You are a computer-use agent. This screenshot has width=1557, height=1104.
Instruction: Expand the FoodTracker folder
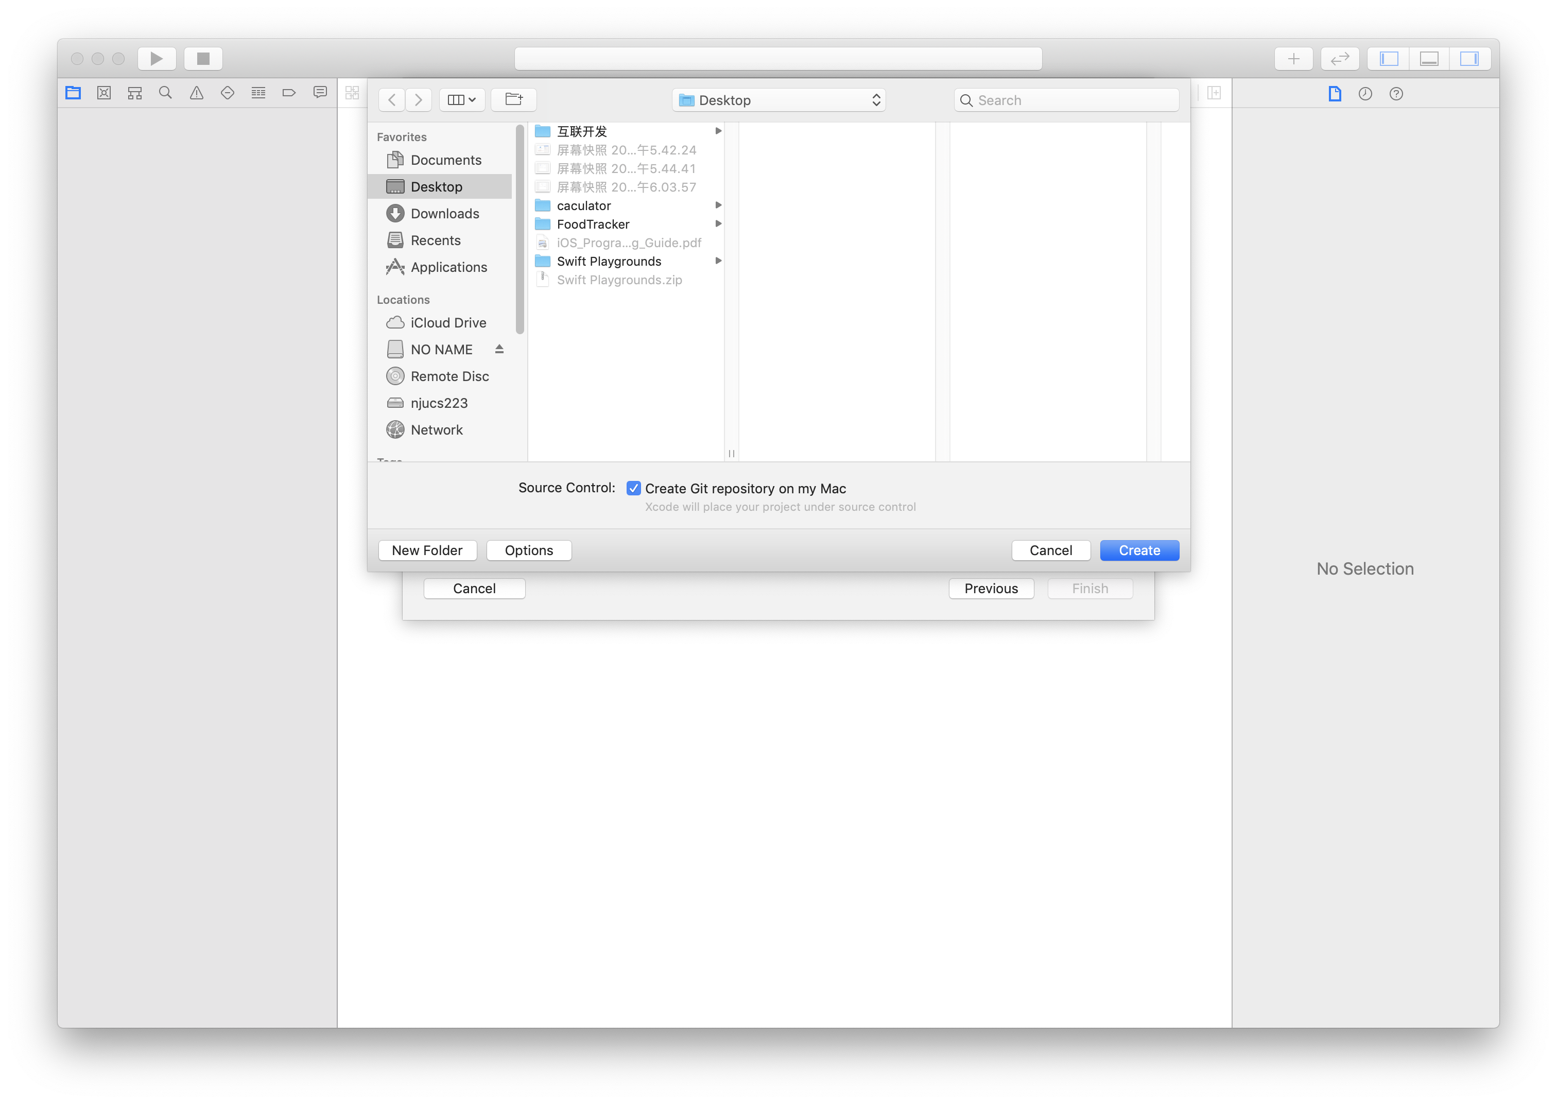593,225
